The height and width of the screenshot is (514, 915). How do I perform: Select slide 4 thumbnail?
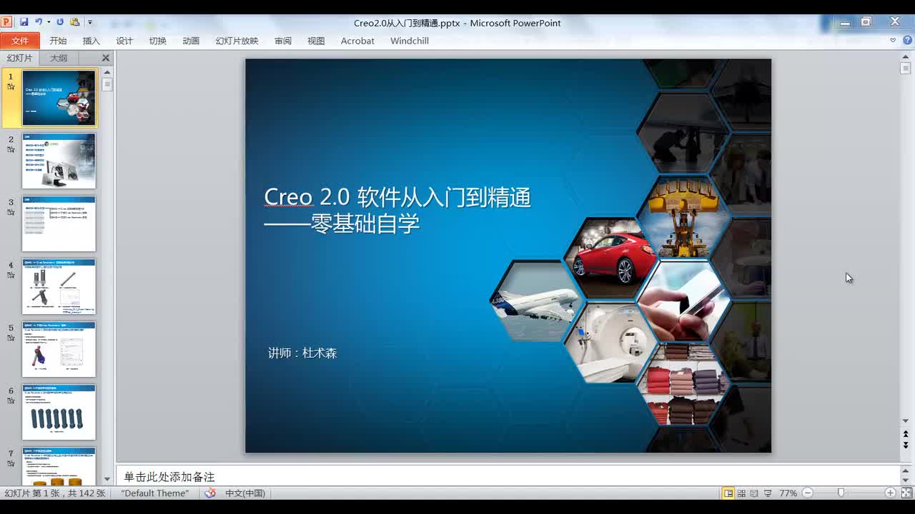(59, 286)
